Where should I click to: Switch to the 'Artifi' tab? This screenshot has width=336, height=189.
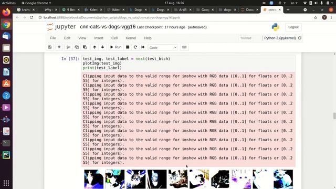coord(183,9)
